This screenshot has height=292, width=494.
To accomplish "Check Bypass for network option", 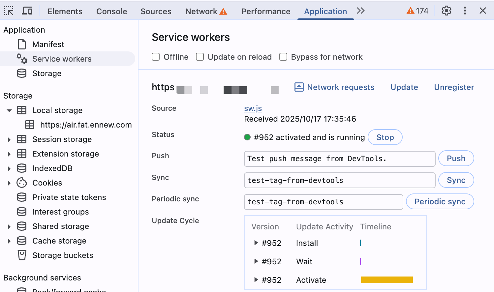I will point(283,57).
